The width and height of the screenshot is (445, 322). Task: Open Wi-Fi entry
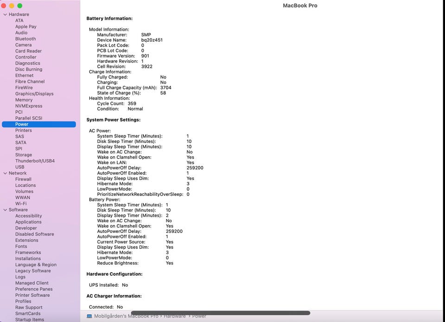coord(21,204)
